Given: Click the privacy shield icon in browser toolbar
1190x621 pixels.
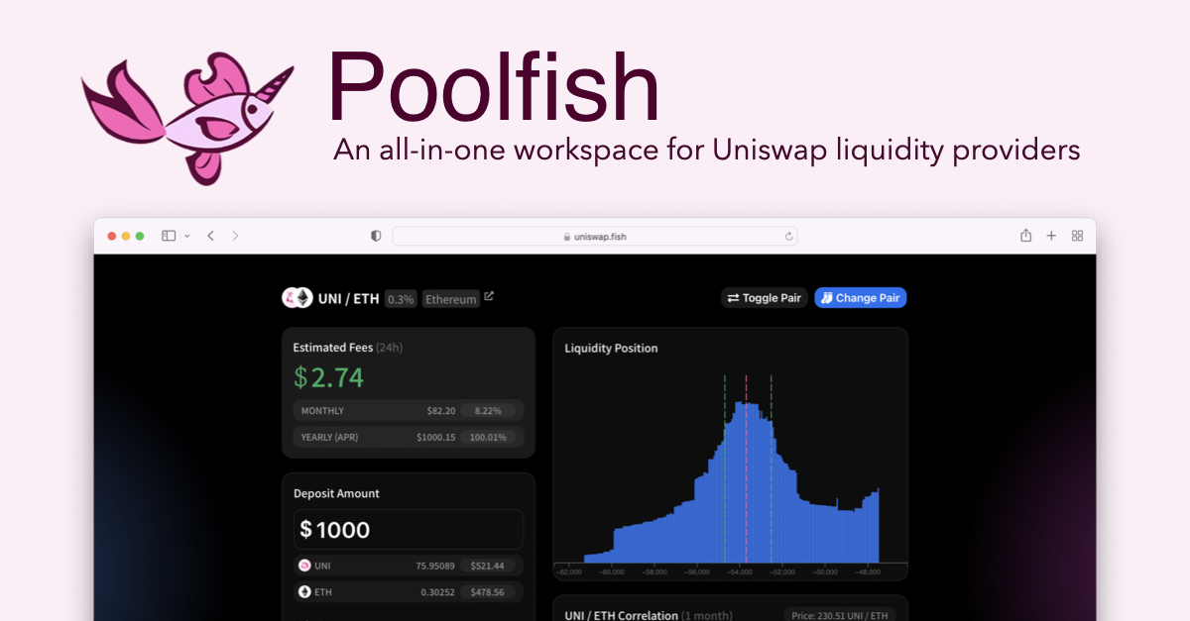Looking at the screenshot, I should [374, 236].
